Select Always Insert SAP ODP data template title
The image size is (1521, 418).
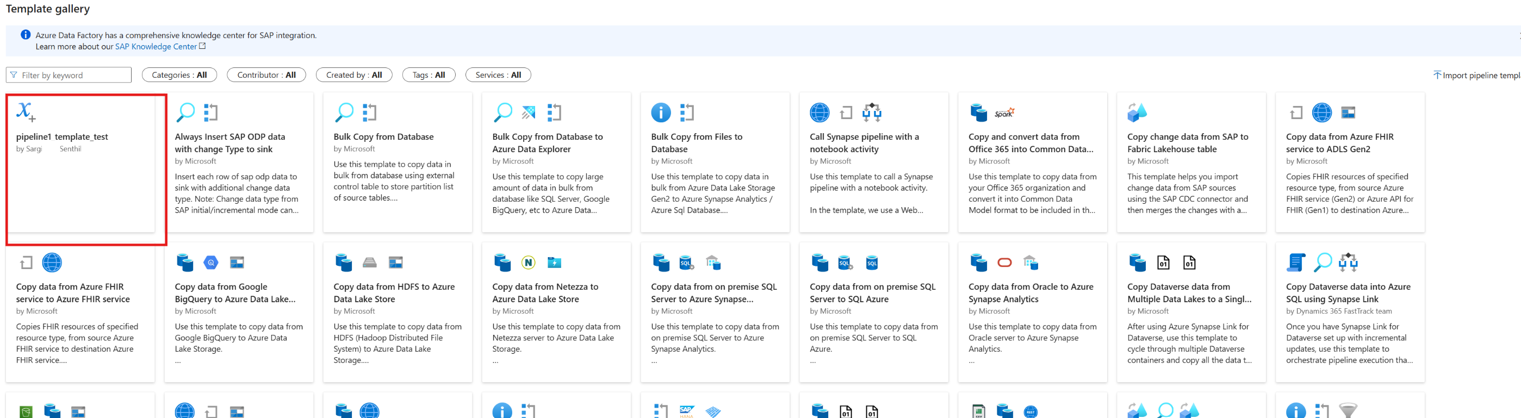[x=229, y=143]
